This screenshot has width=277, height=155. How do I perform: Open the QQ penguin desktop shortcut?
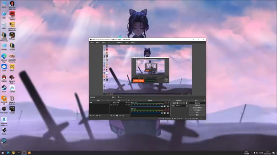(4, 78)
